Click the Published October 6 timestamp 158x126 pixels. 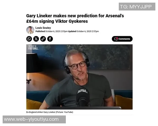[52, 31]
